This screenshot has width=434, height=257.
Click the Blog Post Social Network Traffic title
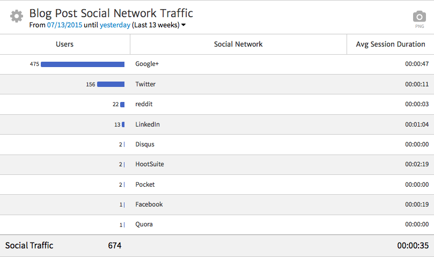[x=111, y=13]
